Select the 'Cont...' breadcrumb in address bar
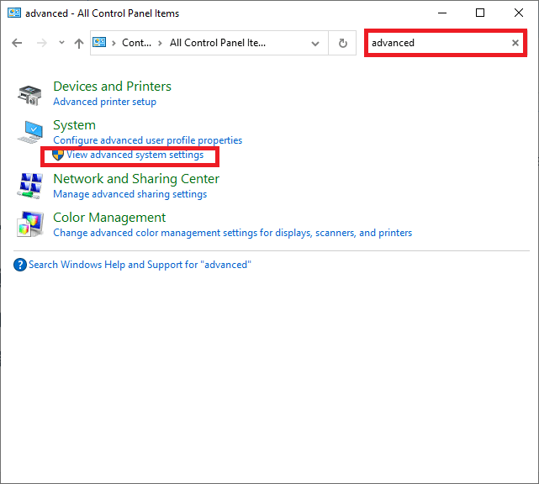The height and width of the screenshot is (484, 539). pyautogui.click(x=136, y=43)
